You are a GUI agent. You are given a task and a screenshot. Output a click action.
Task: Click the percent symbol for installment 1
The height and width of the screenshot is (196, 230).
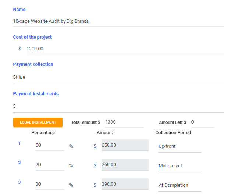click(71, 146)
